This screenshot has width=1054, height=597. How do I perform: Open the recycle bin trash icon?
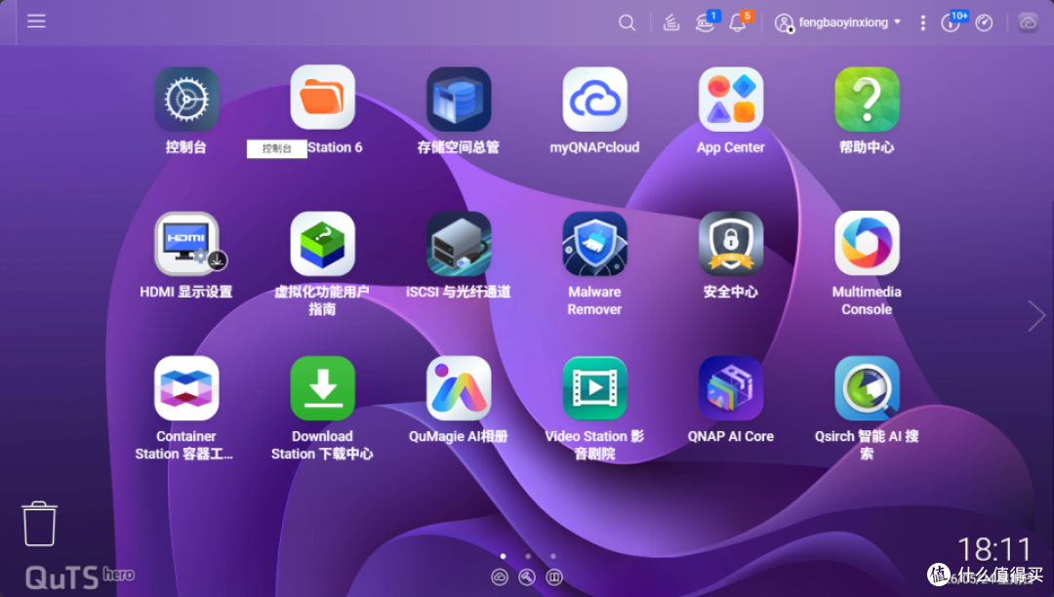coord(40,523)
